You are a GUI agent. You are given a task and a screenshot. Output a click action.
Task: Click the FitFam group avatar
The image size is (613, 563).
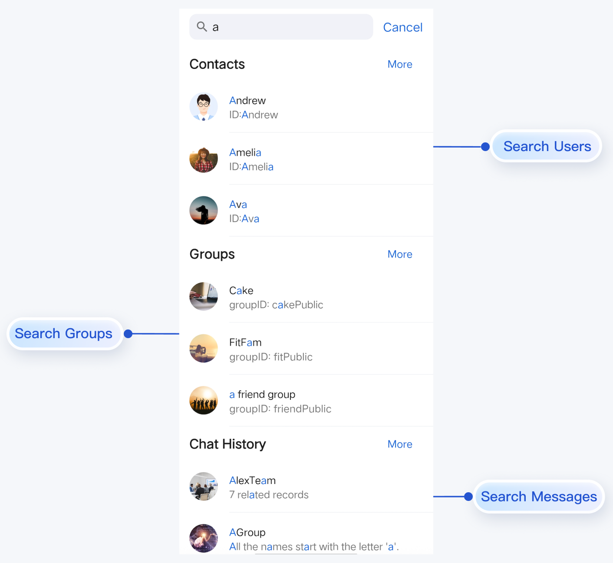pos(204,349)
